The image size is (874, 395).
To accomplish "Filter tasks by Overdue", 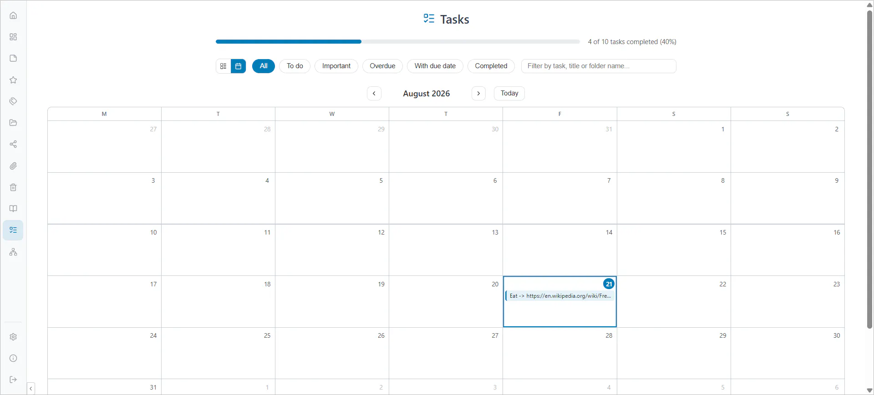I will 382,66.
